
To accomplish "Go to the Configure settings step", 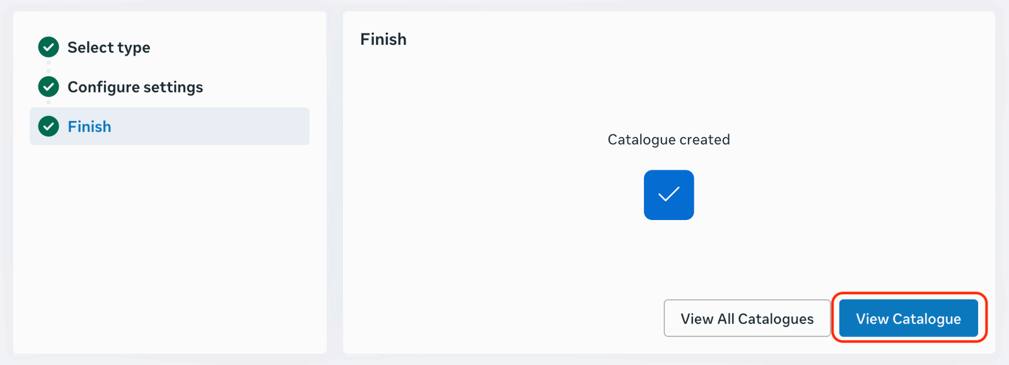I will (x=135, y=88).
